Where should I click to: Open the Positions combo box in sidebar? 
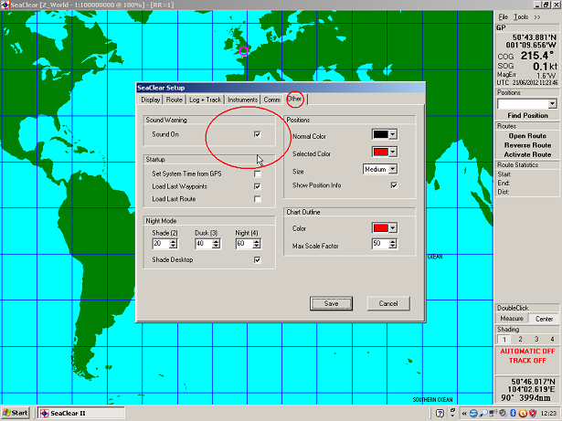point(527,104)
